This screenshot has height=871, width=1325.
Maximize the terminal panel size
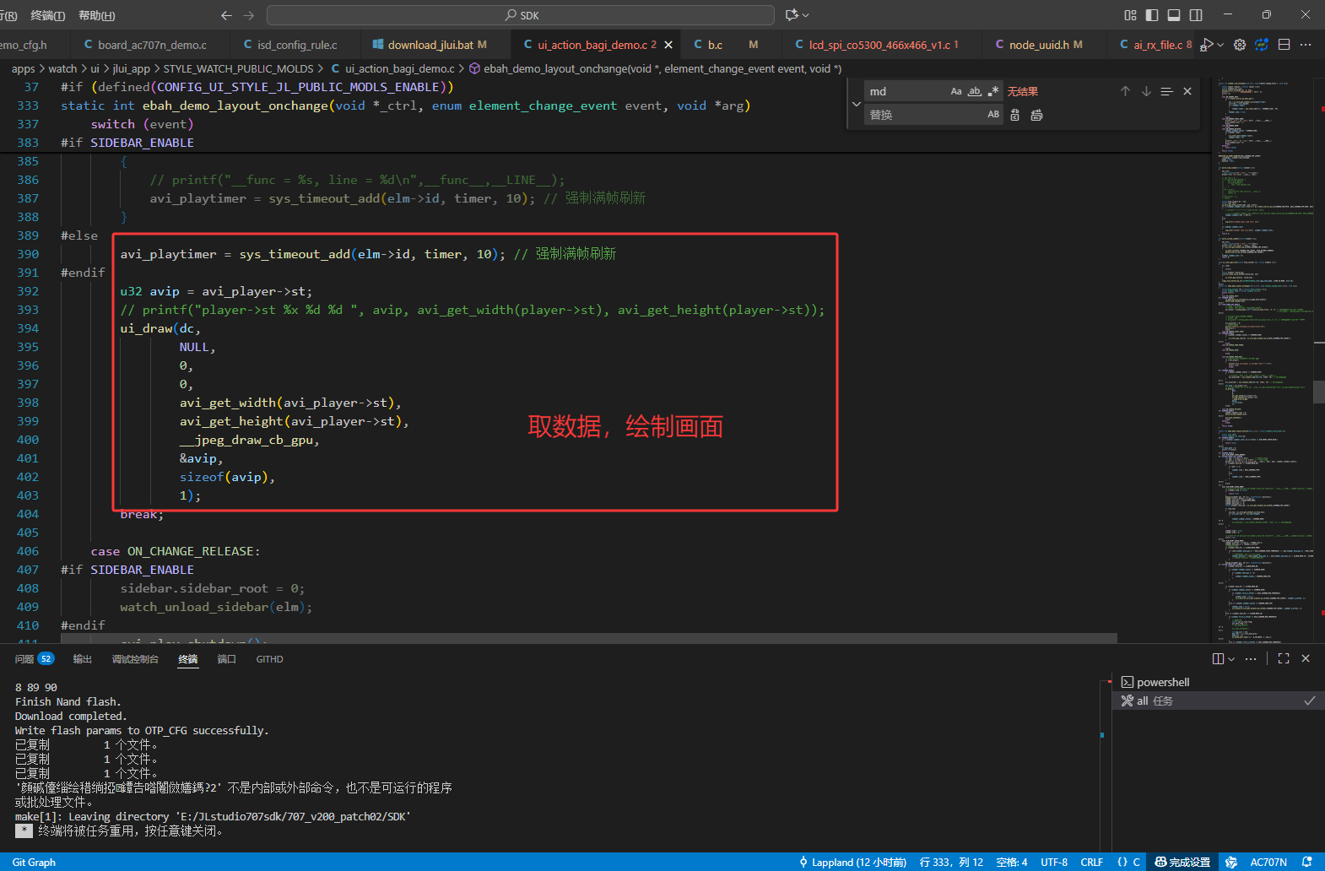point(1284,658)
